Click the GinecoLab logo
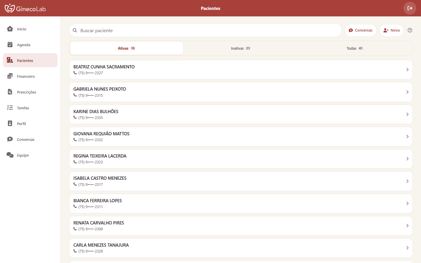The height and width of the screenshot is (263, 421). tap(25, 8)
